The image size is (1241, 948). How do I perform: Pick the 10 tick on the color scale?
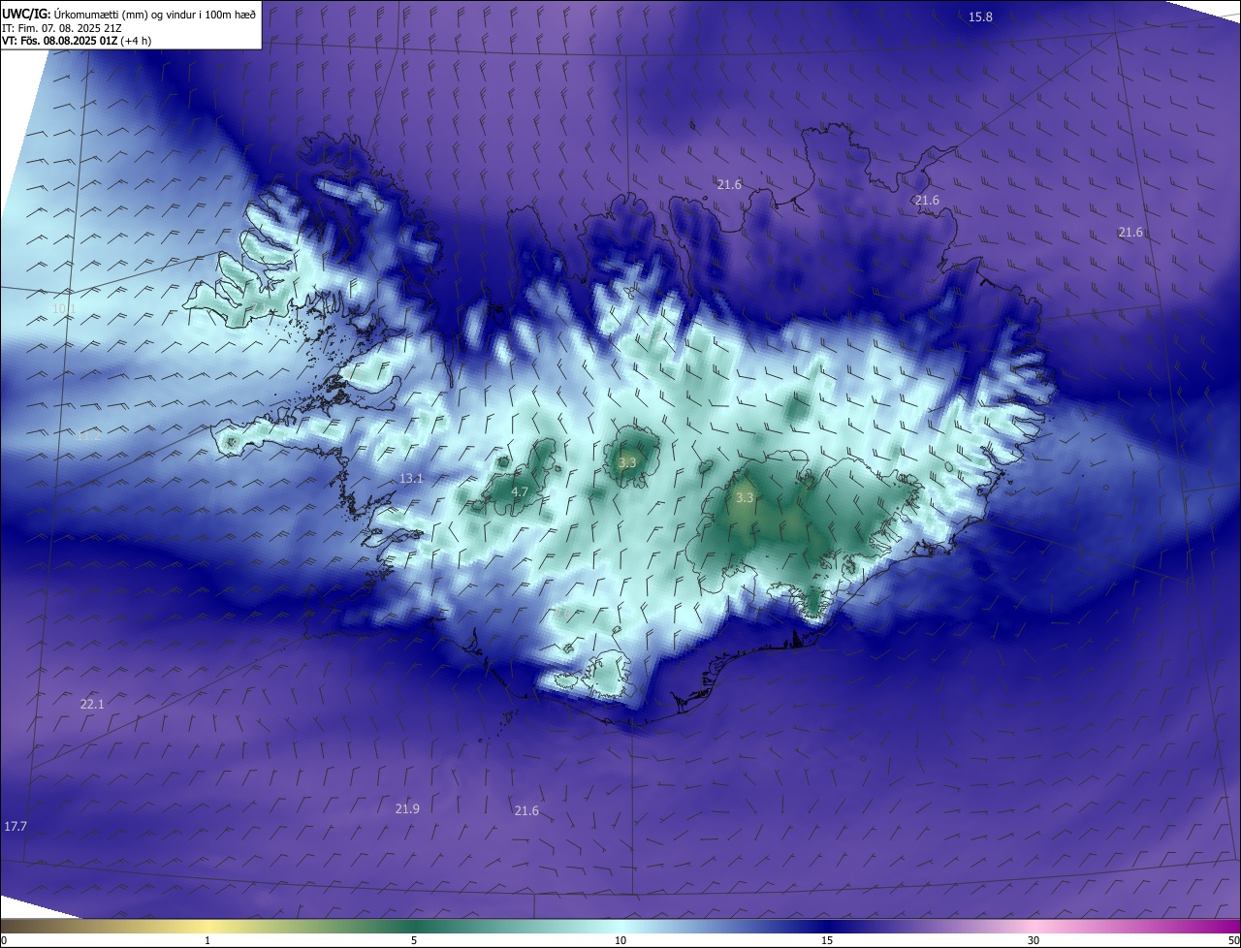coord(620,940)
